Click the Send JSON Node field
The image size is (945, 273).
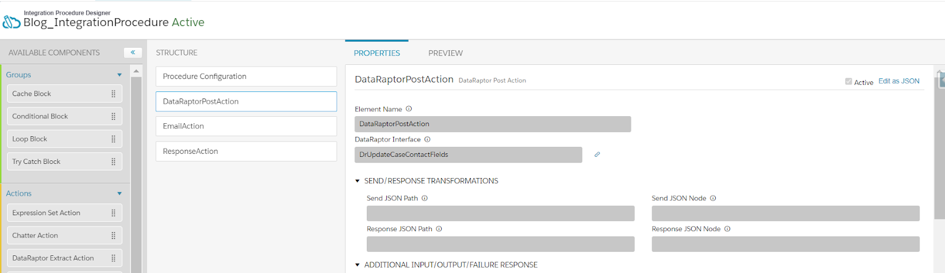(x=786, y=213)
